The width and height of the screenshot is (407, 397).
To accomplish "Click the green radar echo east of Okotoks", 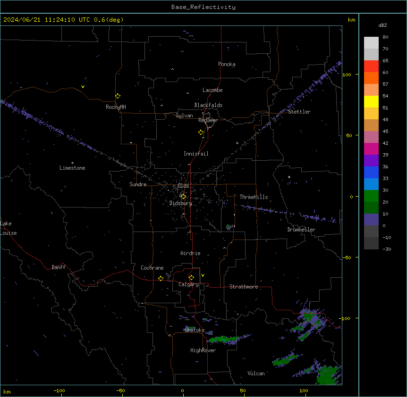I will (x=223, y=339).
